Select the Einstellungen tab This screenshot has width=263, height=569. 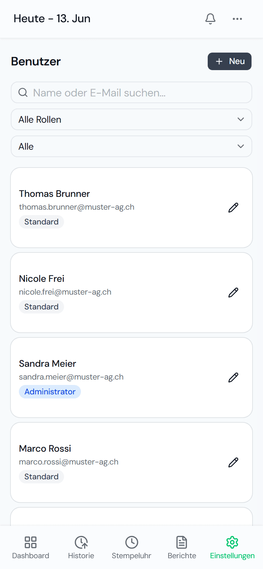coord(232,547)
